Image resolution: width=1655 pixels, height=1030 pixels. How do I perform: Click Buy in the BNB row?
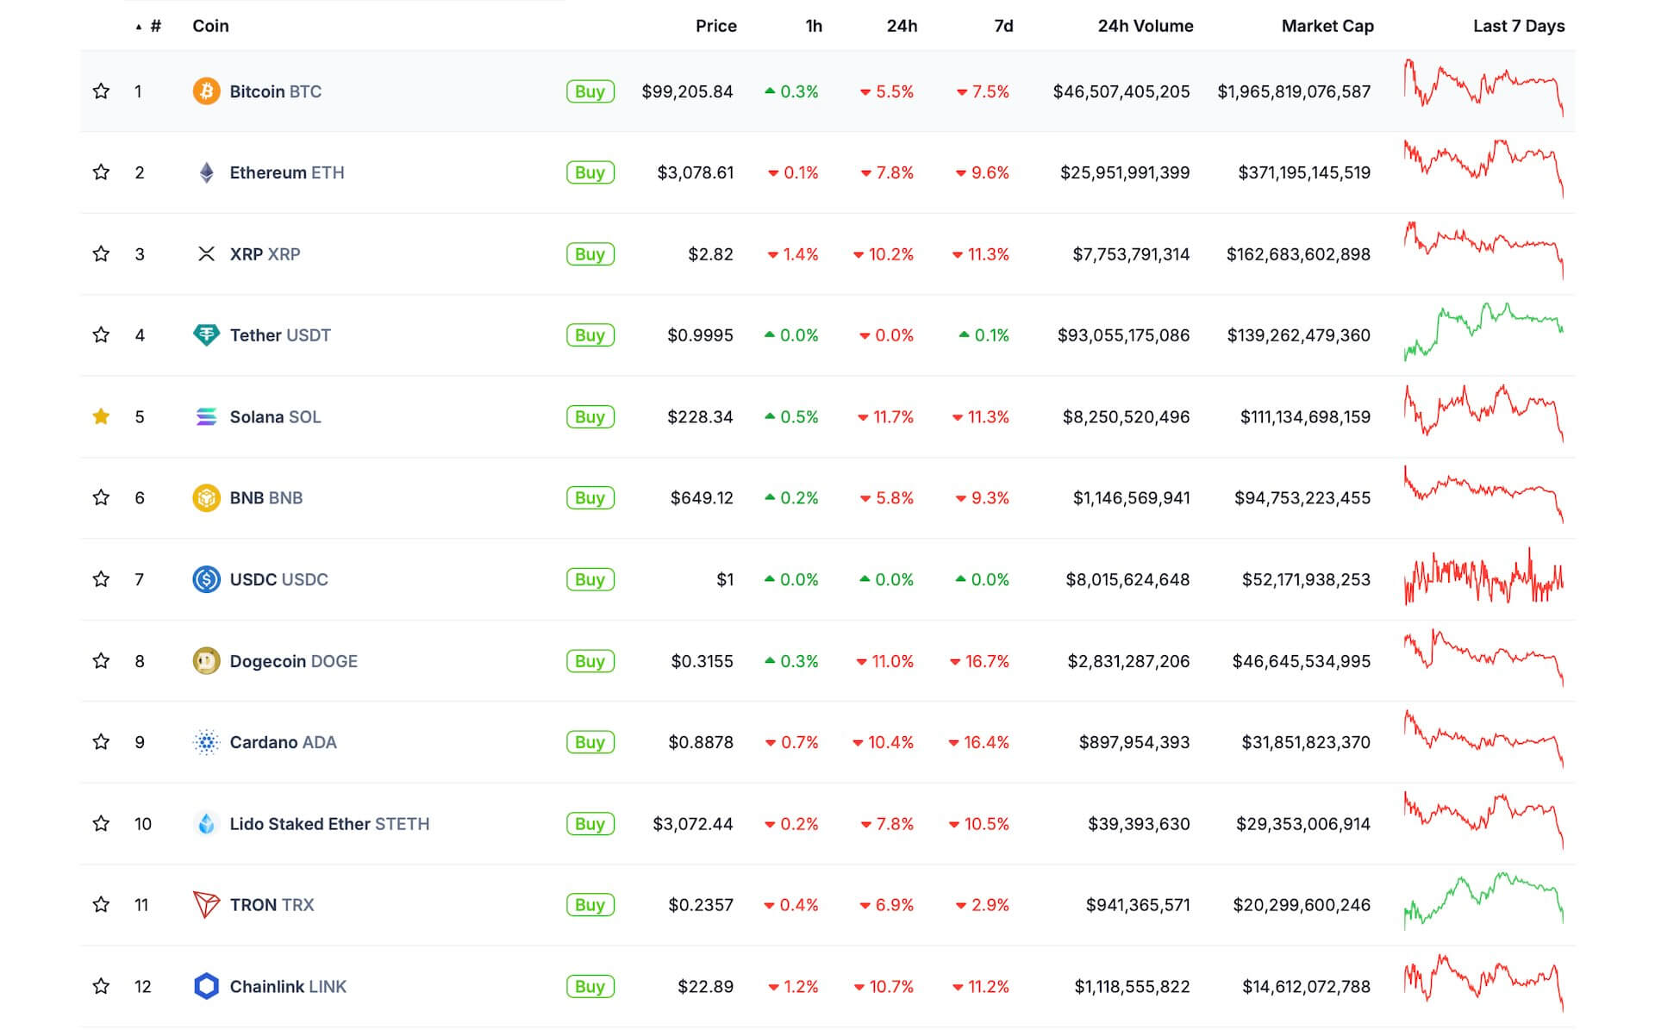click(590, 498)
